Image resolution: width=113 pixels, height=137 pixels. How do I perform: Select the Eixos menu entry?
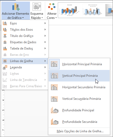tap(25, 23)
